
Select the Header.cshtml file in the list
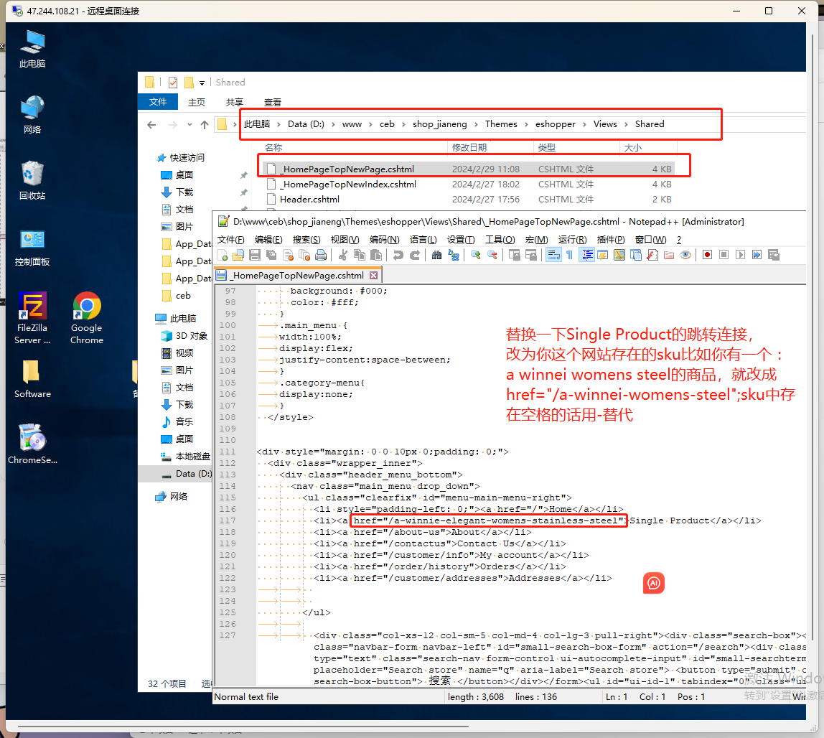[x=309, y=200]
